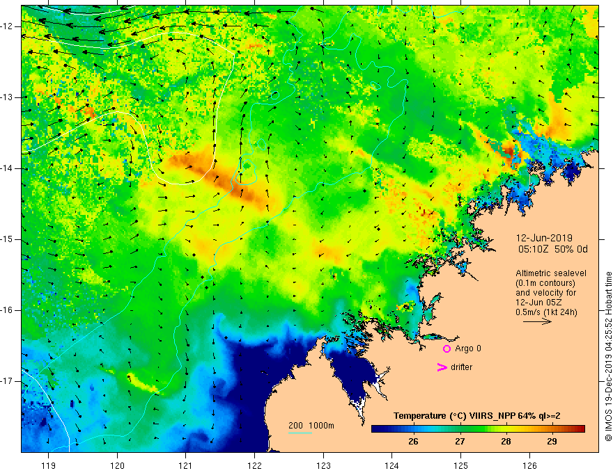Click the '0.5m/s (1kt 24h)' text
The height and width of the screenshot is (473, 613).
[546, 312]
